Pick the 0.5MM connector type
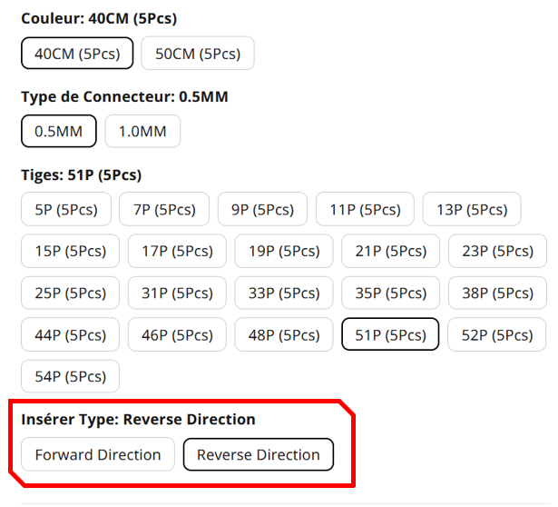Screen dimensions: 558x507 [59, 131]
